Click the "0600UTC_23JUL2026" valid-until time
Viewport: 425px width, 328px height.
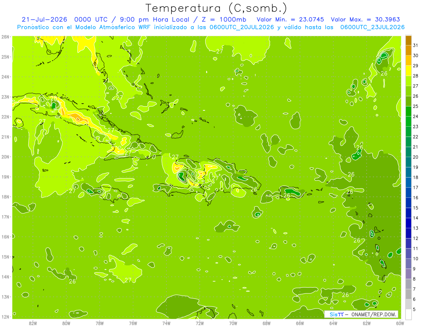[372, 27]
